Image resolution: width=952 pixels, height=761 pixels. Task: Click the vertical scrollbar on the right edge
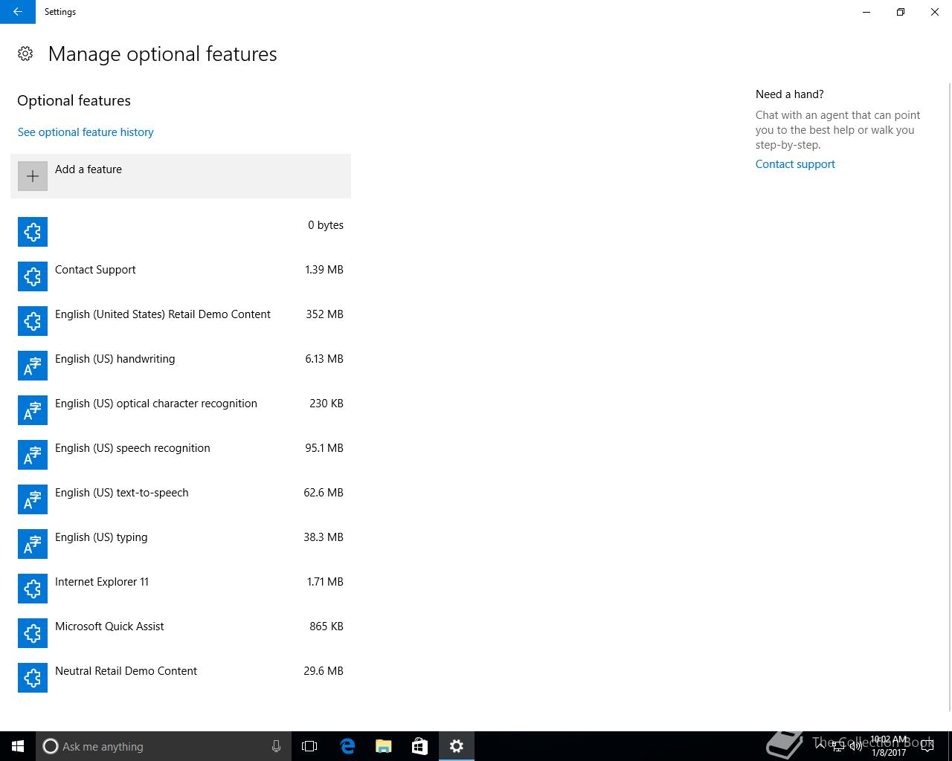(949, 397)
